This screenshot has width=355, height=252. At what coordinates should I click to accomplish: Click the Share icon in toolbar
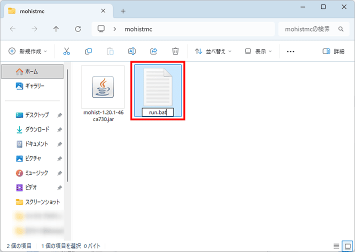(153, 51)
